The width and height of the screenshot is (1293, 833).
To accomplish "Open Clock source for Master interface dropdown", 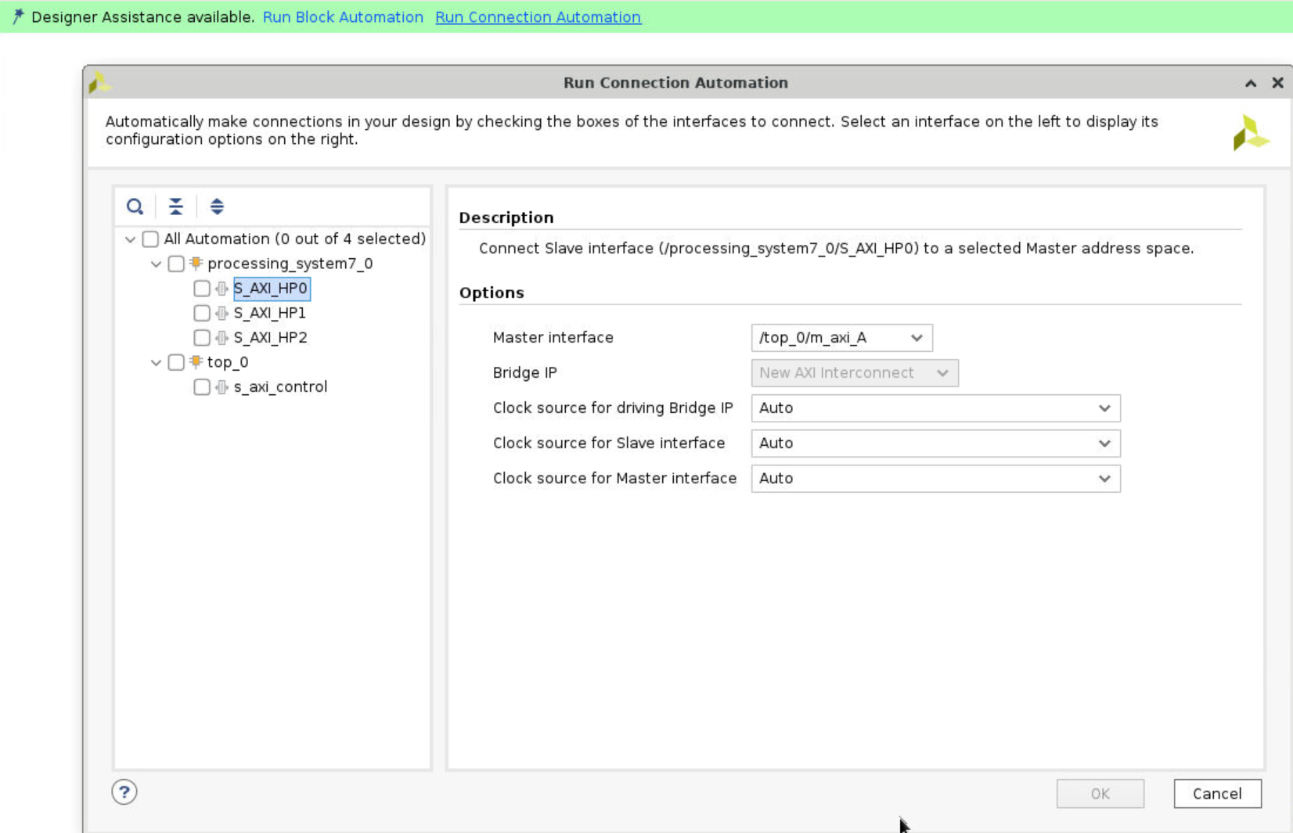I will click(x=935, y=479).
